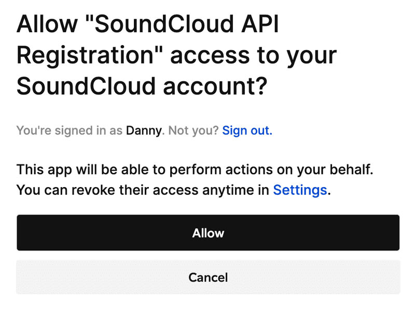
Task: Click the "You're signed in as" text
Action: [x=70, y=131]
